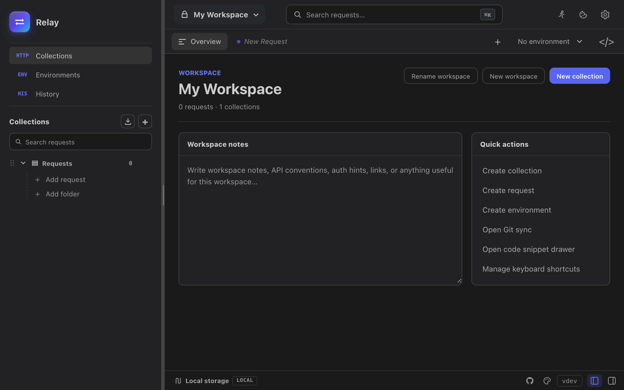The width and height of the screenshot is (624, 390).
Task: Click into the Workspace notes text area
Action: [320, 220]
